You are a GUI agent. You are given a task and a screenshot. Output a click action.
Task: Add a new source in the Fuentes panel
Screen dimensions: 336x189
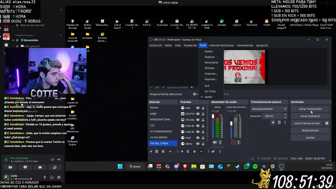tap(182, 151)
